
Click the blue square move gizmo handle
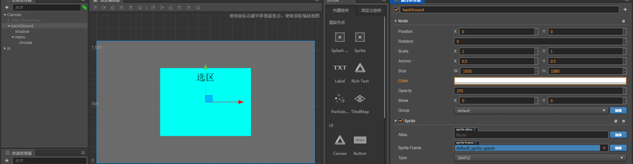coord(209,99)
